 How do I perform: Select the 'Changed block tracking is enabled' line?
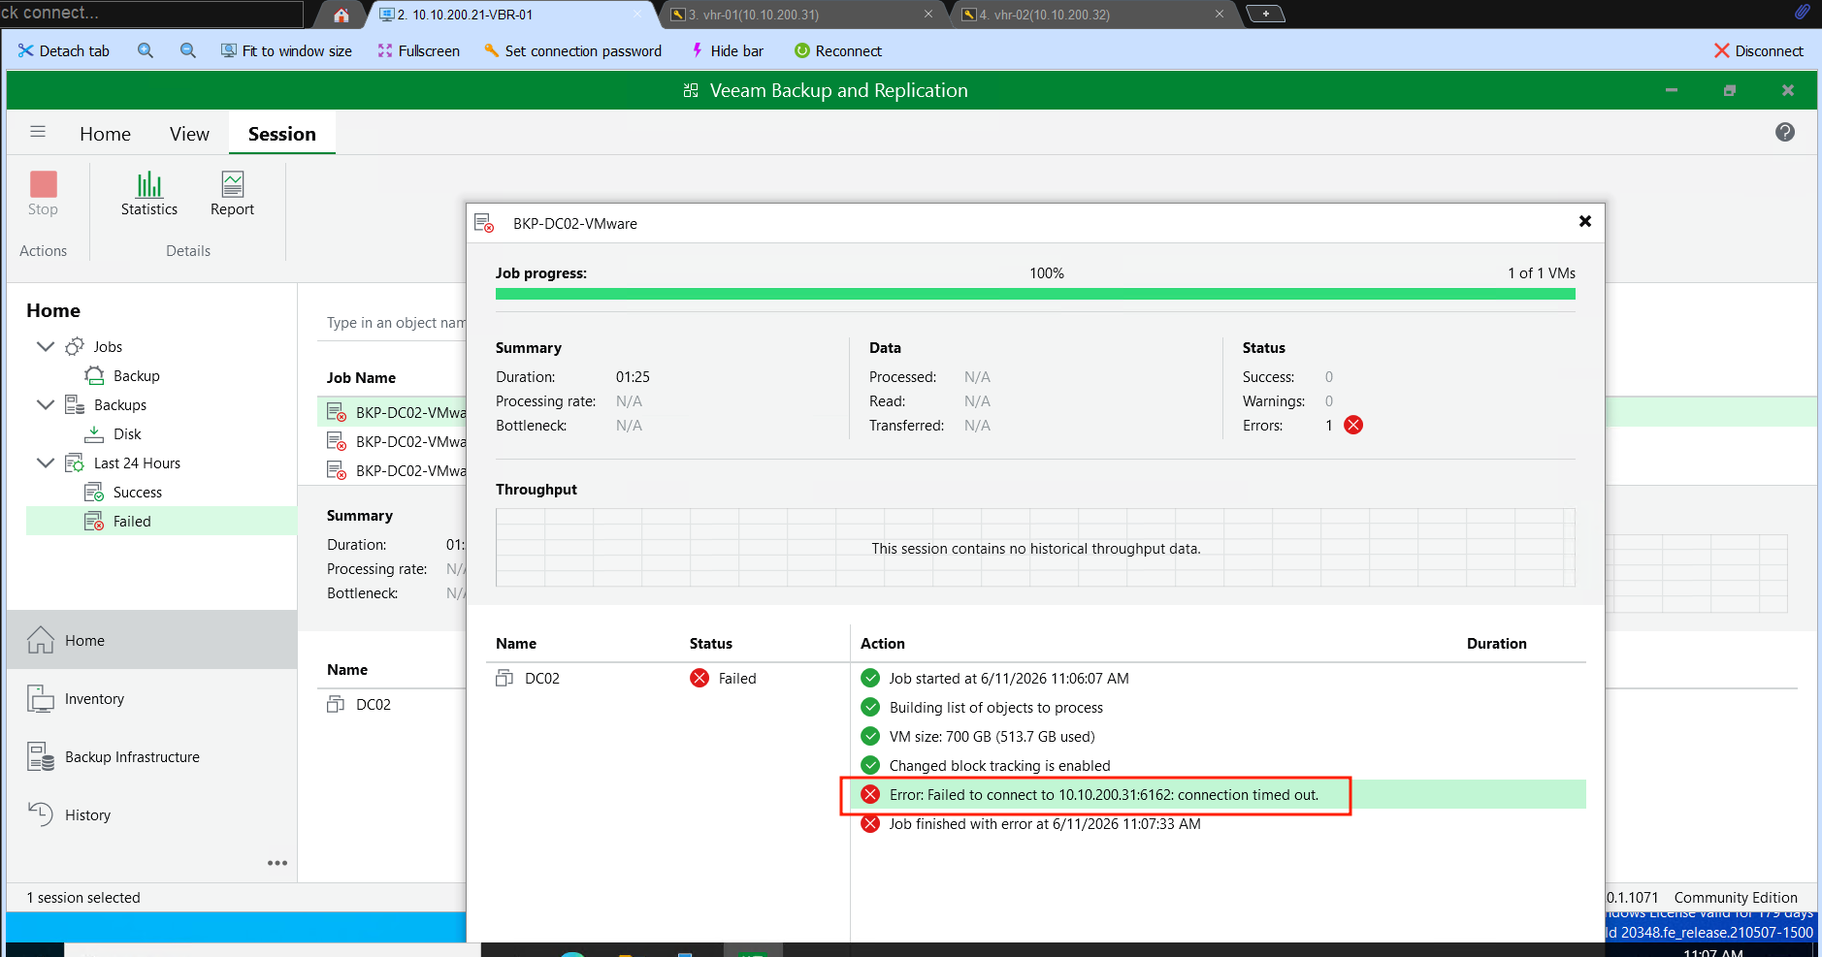pyautogui.click(x=1219, y=765)
